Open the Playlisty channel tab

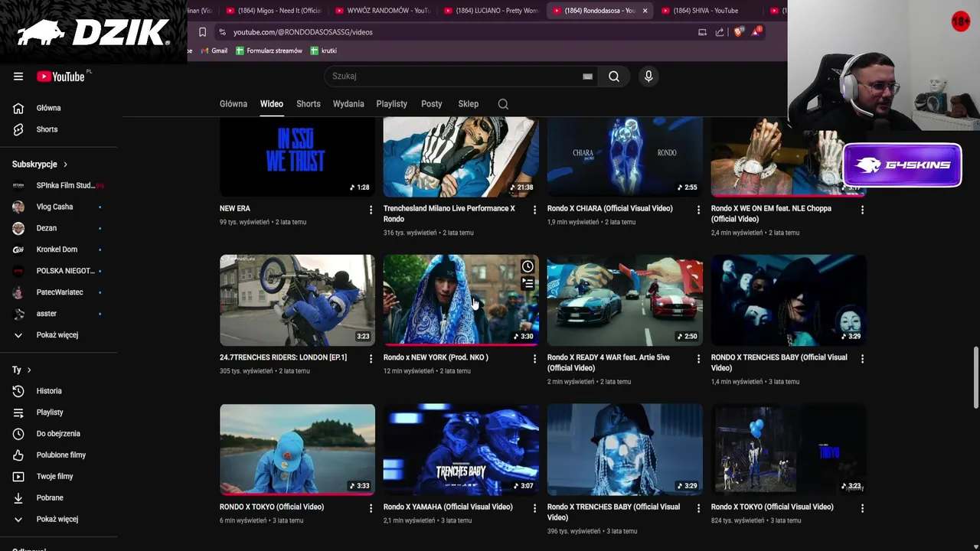click(392, 104)
